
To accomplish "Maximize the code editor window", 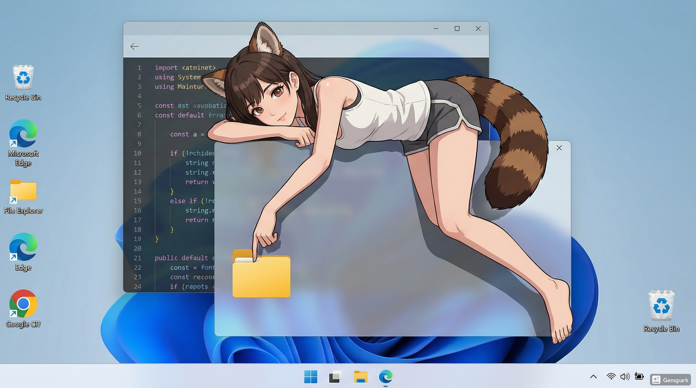I will pyautogui.click(x=457, y=29).
